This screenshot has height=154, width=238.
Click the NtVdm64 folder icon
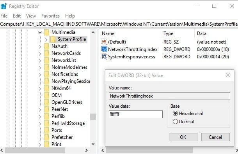point(46,88)
